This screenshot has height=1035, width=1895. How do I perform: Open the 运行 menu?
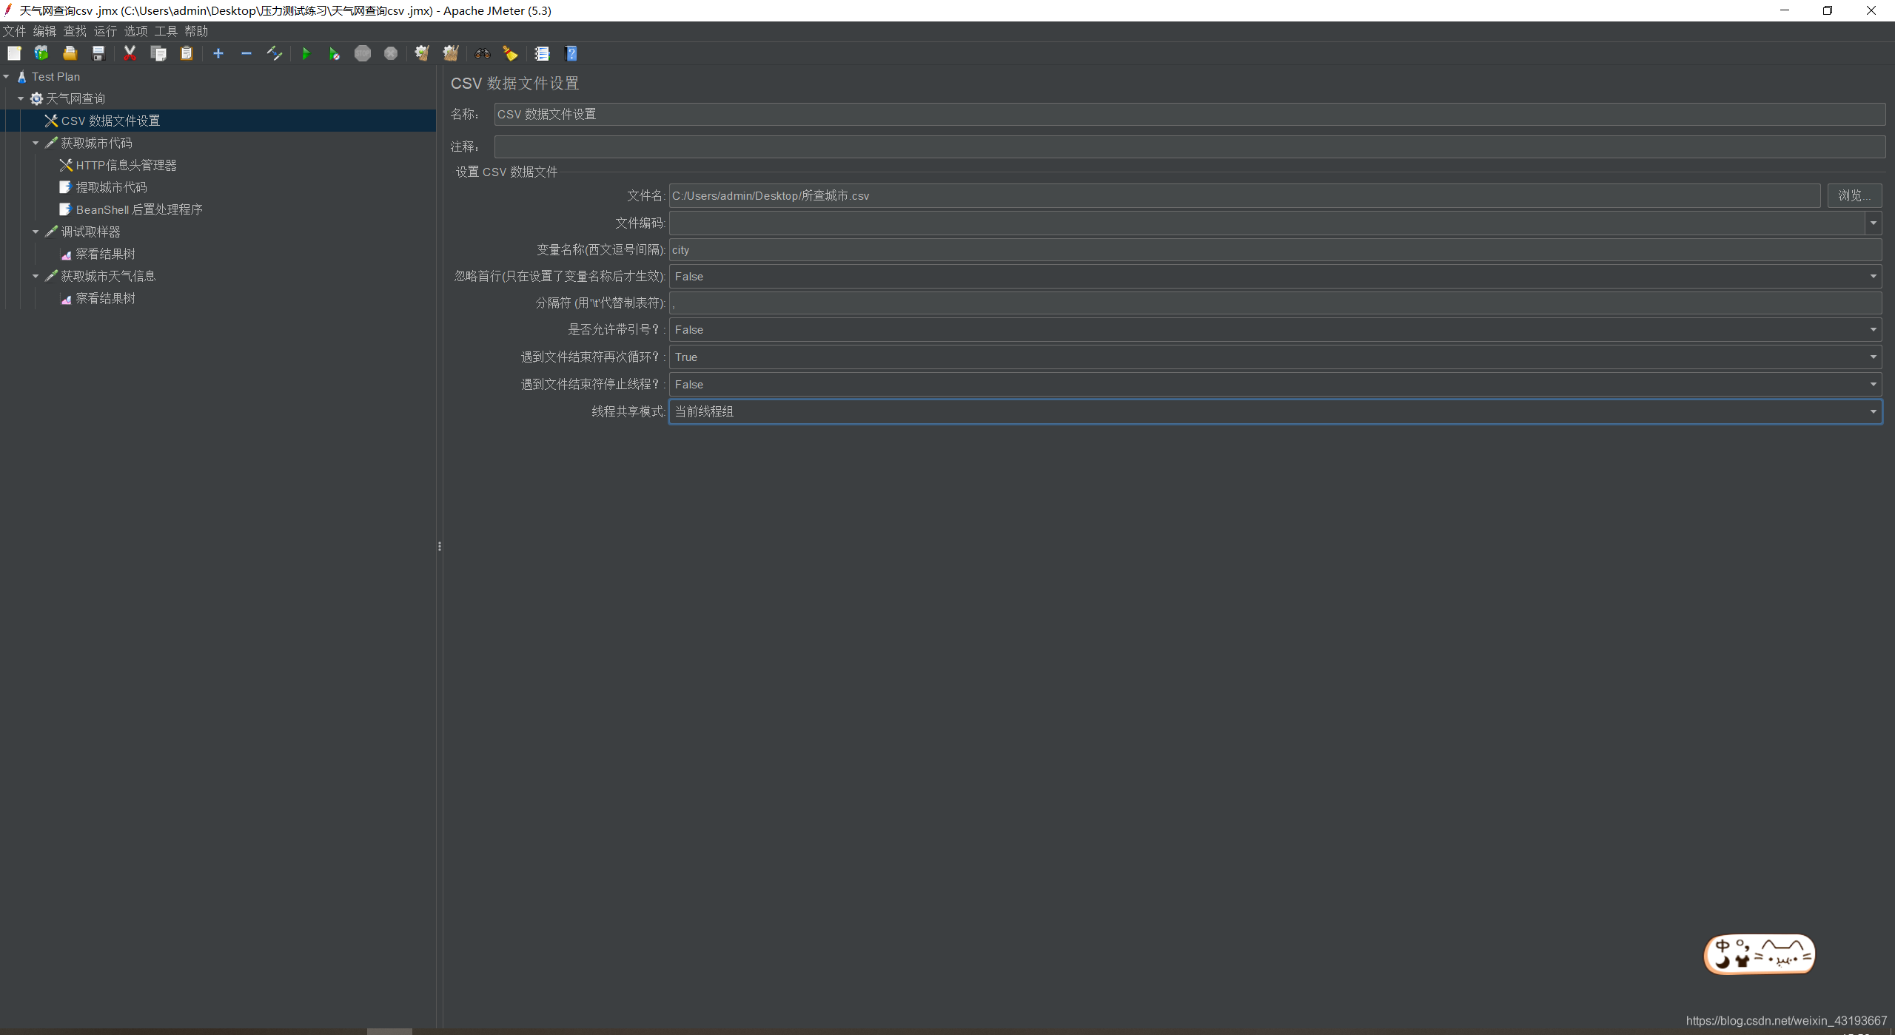click(x=105, y=31)
